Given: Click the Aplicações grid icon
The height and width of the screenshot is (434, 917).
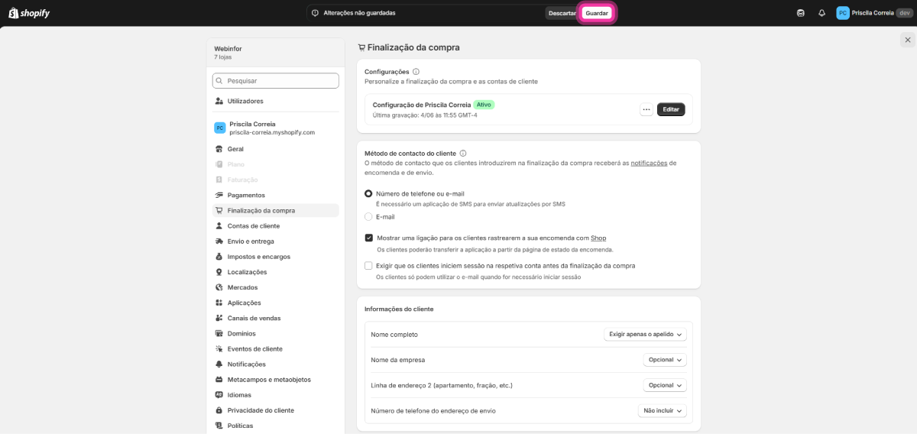Looking at the screenshot, I should tap(219, 303).
